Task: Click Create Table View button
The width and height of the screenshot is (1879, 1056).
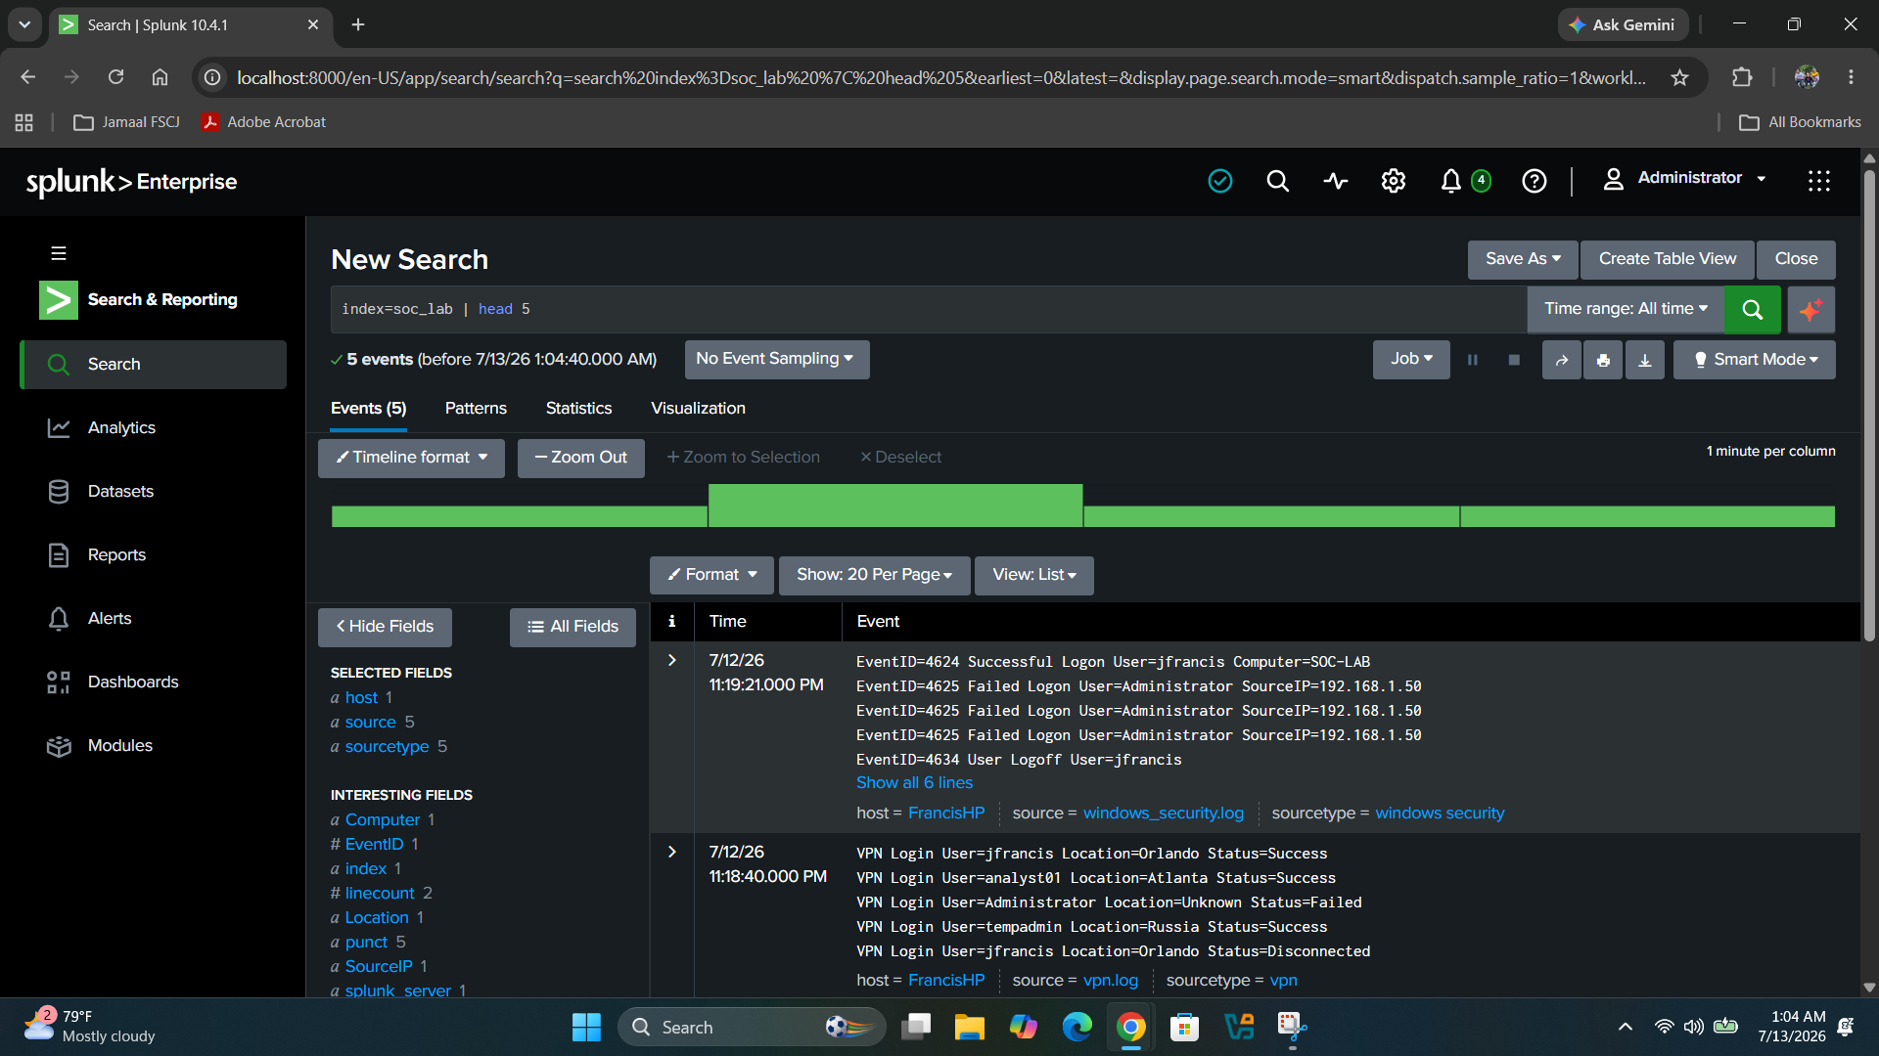Action: [x=1668, y=259]
